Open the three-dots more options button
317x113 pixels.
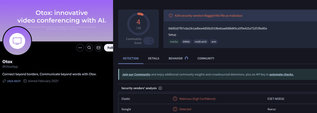(x=80, y=48)
